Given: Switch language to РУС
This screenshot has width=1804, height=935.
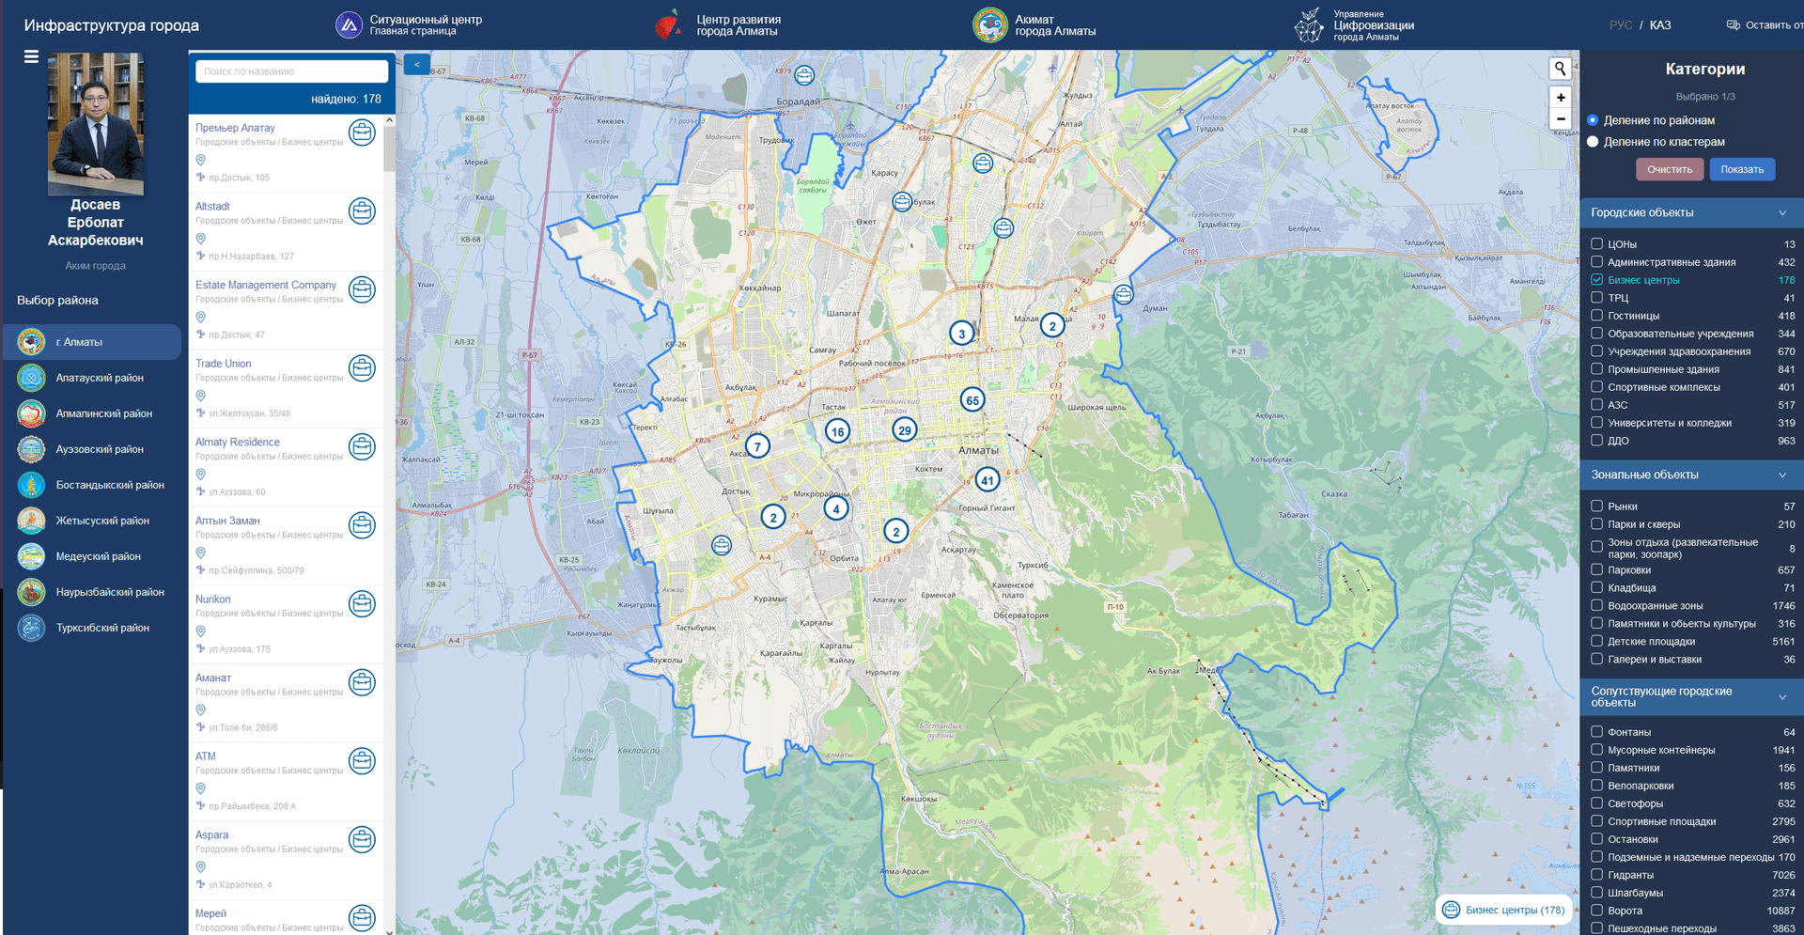Looking at the screenshot, I should click(1621, 25).
